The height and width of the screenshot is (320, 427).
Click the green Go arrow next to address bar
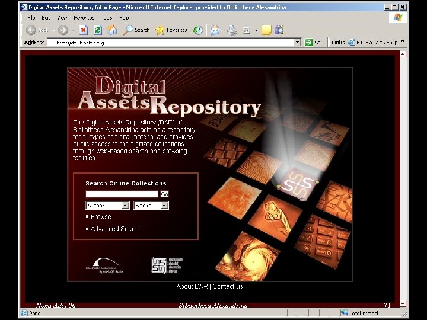pyautogui.click(x=308, y=43)
